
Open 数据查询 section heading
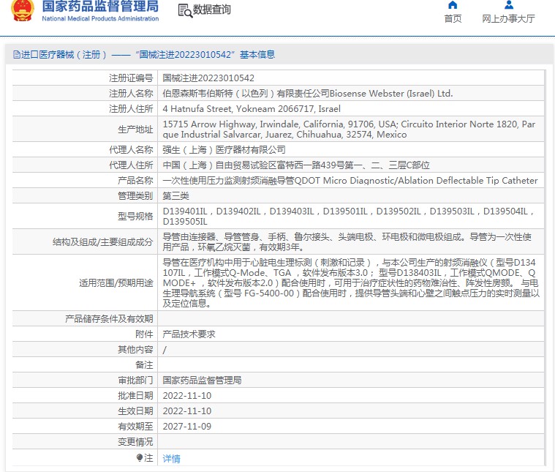211,10
